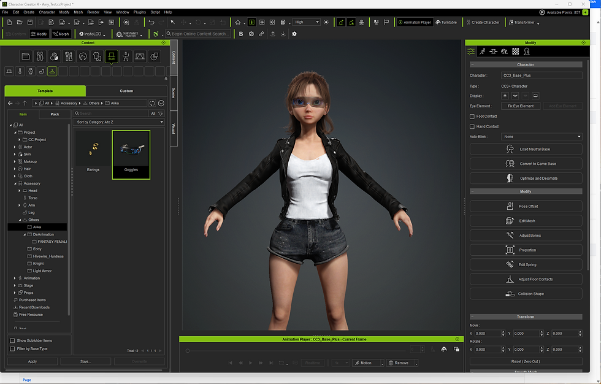Image resolution: width=601 pixels, height=384 pixels.
Task: Open the head profile tab in Modify panel
Action: [x=527, y=52]
